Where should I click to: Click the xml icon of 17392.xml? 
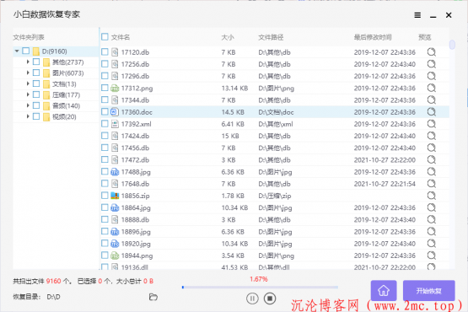click(115, 124)
